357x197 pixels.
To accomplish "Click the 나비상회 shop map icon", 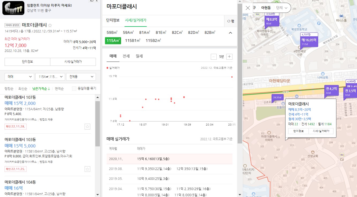I will 323,73.
